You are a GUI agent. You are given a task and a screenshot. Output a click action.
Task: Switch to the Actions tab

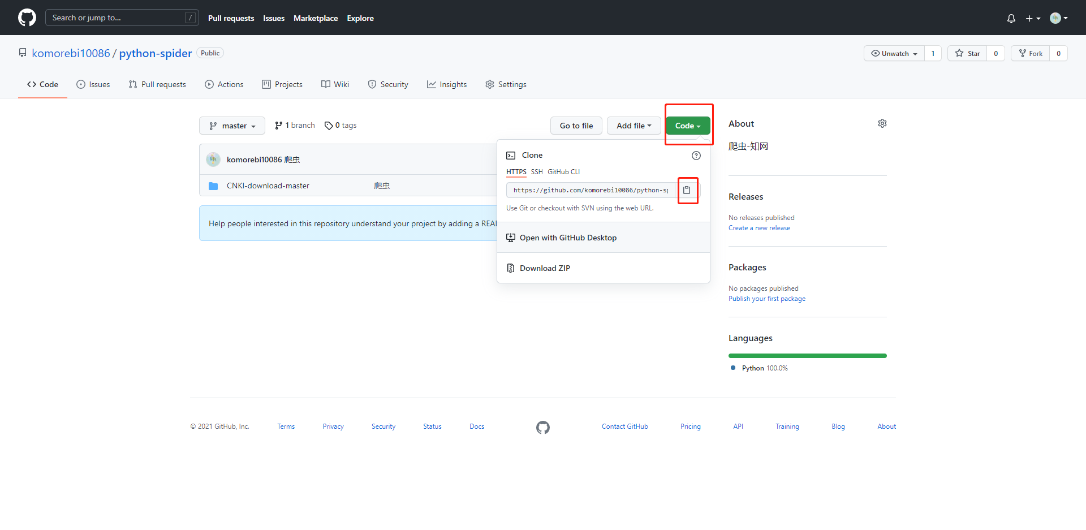[224, 84]
